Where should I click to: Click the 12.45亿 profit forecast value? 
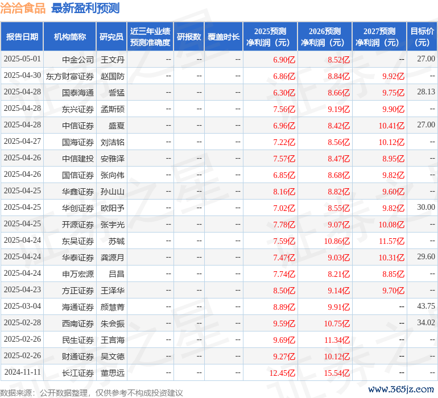pyautogui.click(x=283, y=373)
